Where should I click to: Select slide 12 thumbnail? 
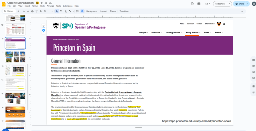(x=15, y=57)
